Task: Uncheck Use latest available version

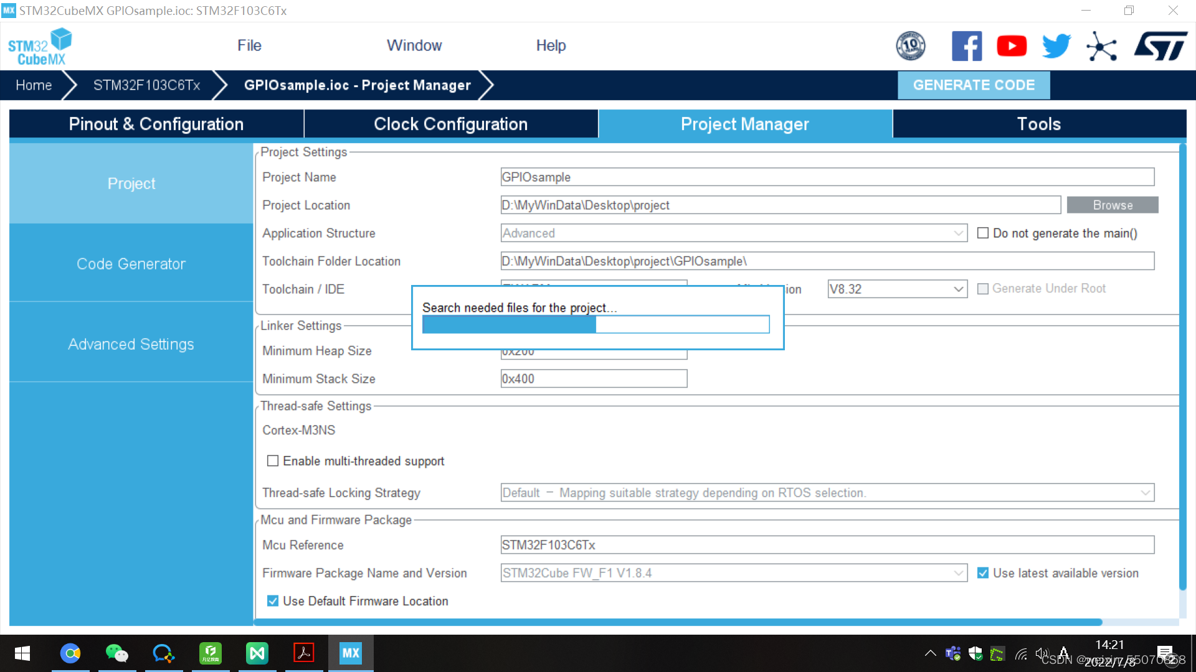Action: click(x=983, y=573)
